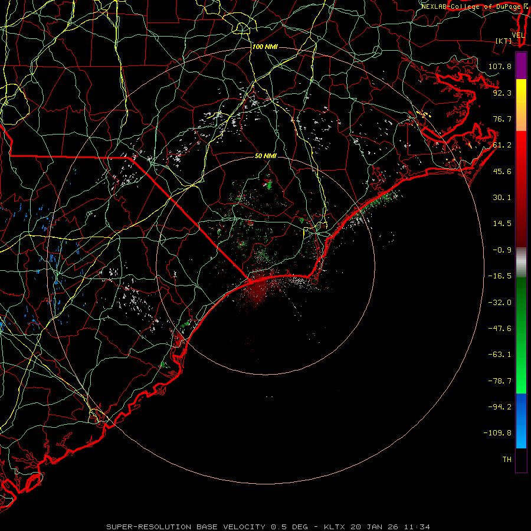Click the -32.0 velocity scale value
531x531 pixels.
500,303
